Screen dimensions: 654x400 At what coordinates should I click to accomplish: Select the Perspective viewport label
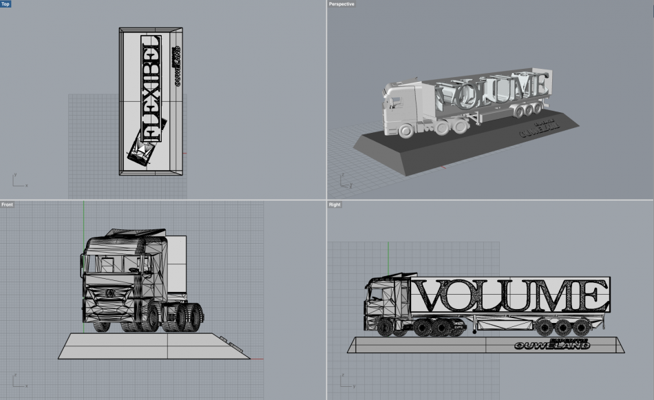click(341, 3)
